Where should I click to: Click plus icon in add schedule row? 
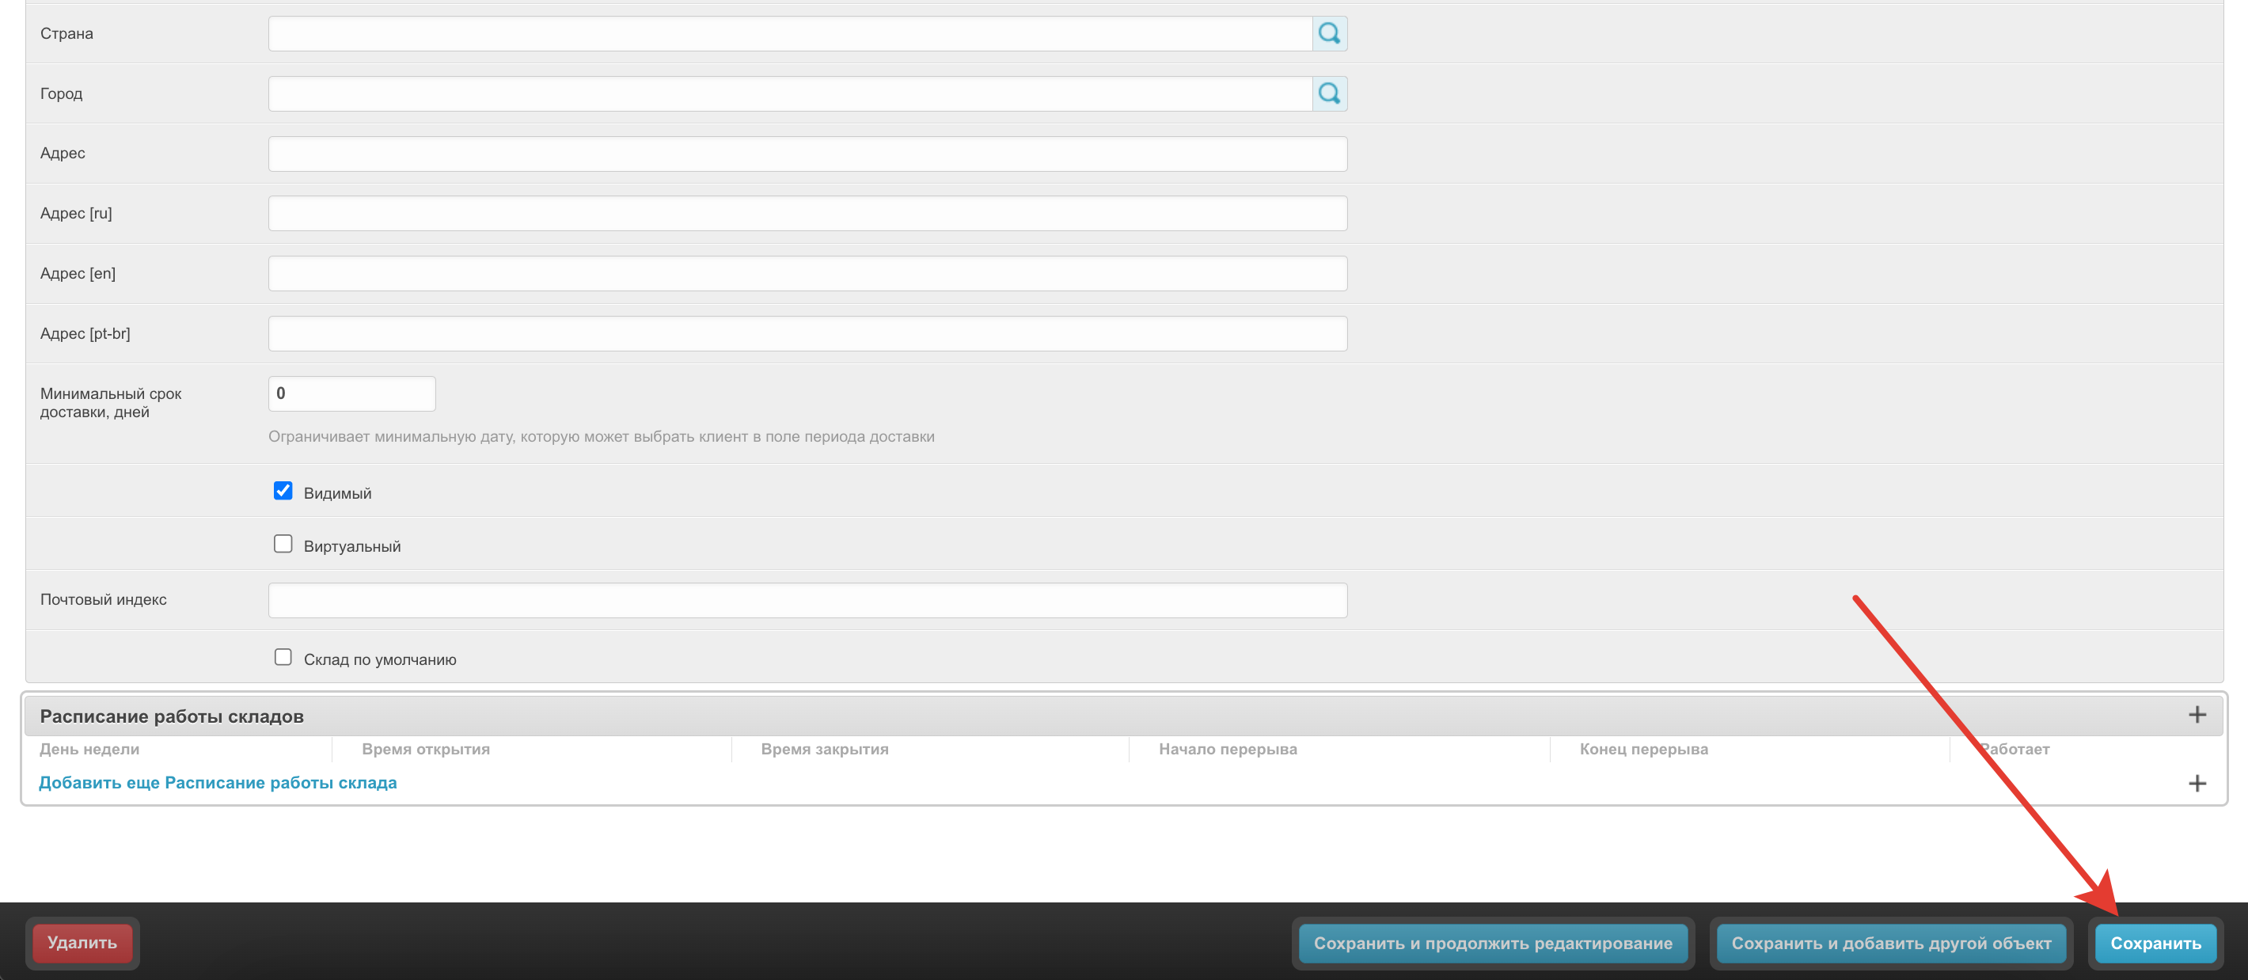pos(2197,783)
